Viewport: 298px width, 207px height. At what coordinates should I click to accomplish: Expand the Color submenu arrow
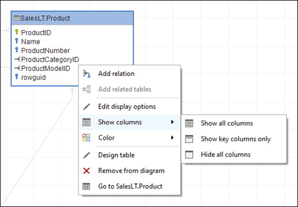click(x=172, y=138)
